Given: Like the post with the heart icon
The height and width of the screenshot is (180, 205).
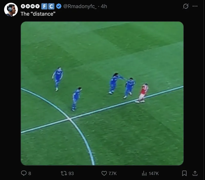Looking at the screenshot, I should 104,173.
